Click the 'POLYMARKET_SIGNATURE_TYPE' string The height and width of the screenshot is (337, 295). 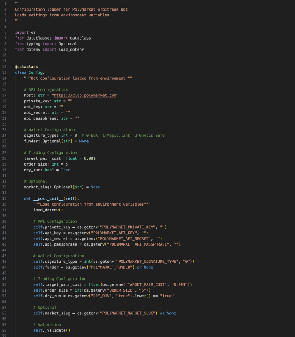point(147,262)
